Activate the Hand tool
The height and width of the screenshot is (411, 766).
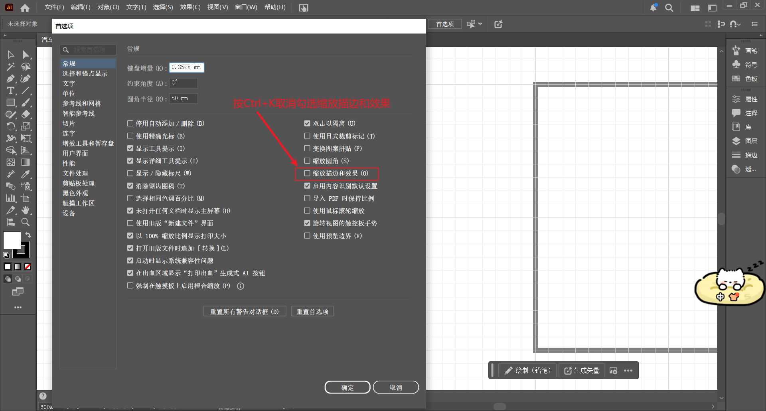[x=26, y=210]
